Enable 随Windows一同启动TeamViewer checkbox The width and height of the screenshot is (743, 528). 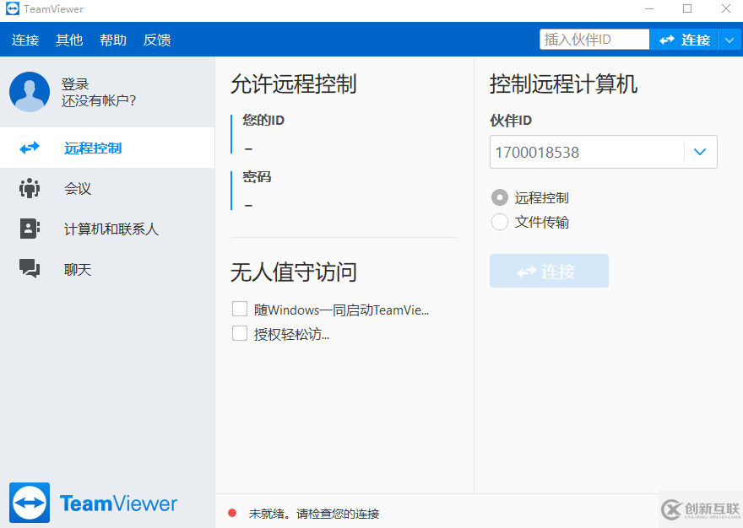240,310
